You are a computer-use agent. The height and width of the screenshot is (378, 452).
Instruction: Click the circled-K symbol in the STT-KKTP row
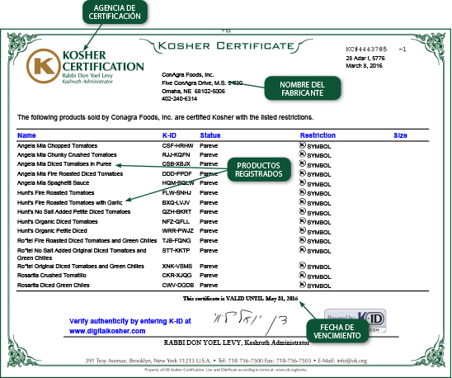[302, 249]
